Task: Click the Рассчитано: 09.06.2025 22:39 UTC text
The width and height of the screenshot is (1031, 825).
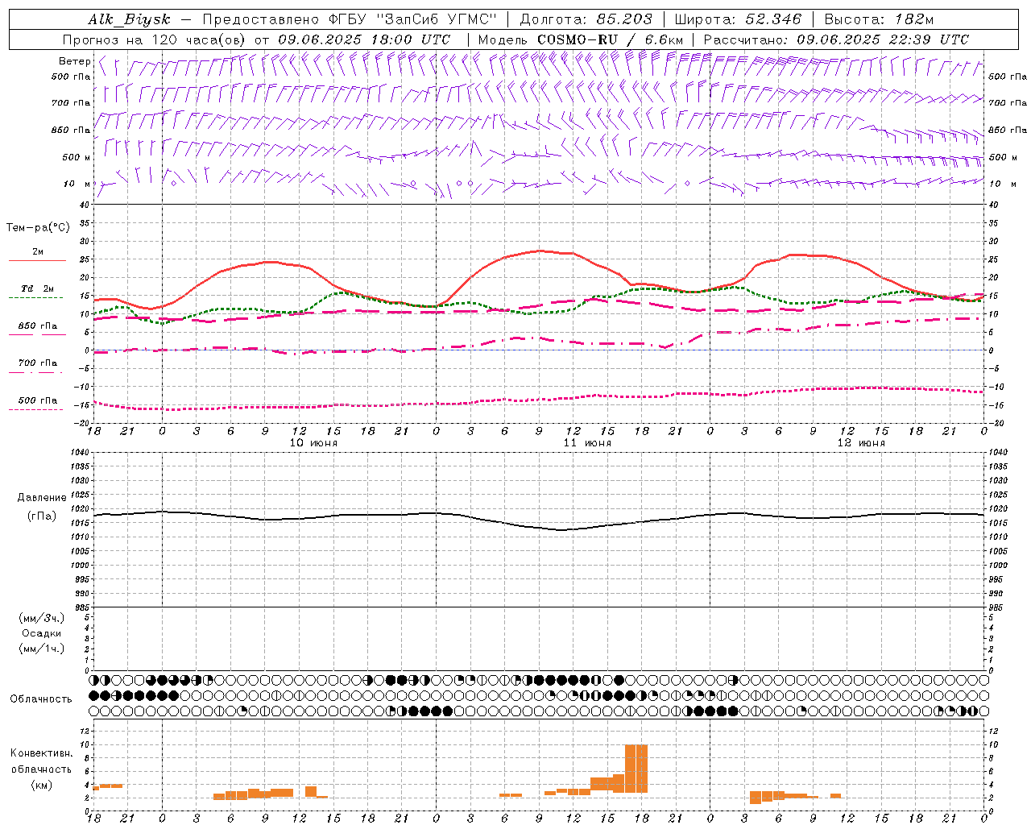Action: pyautogui.click(x=836, y=39)
